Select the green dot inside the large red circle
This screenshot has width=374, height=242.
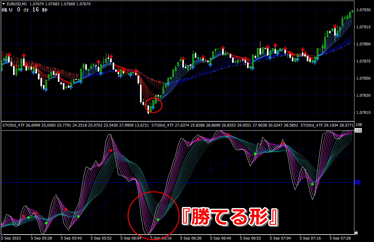[x=158, y=220]
